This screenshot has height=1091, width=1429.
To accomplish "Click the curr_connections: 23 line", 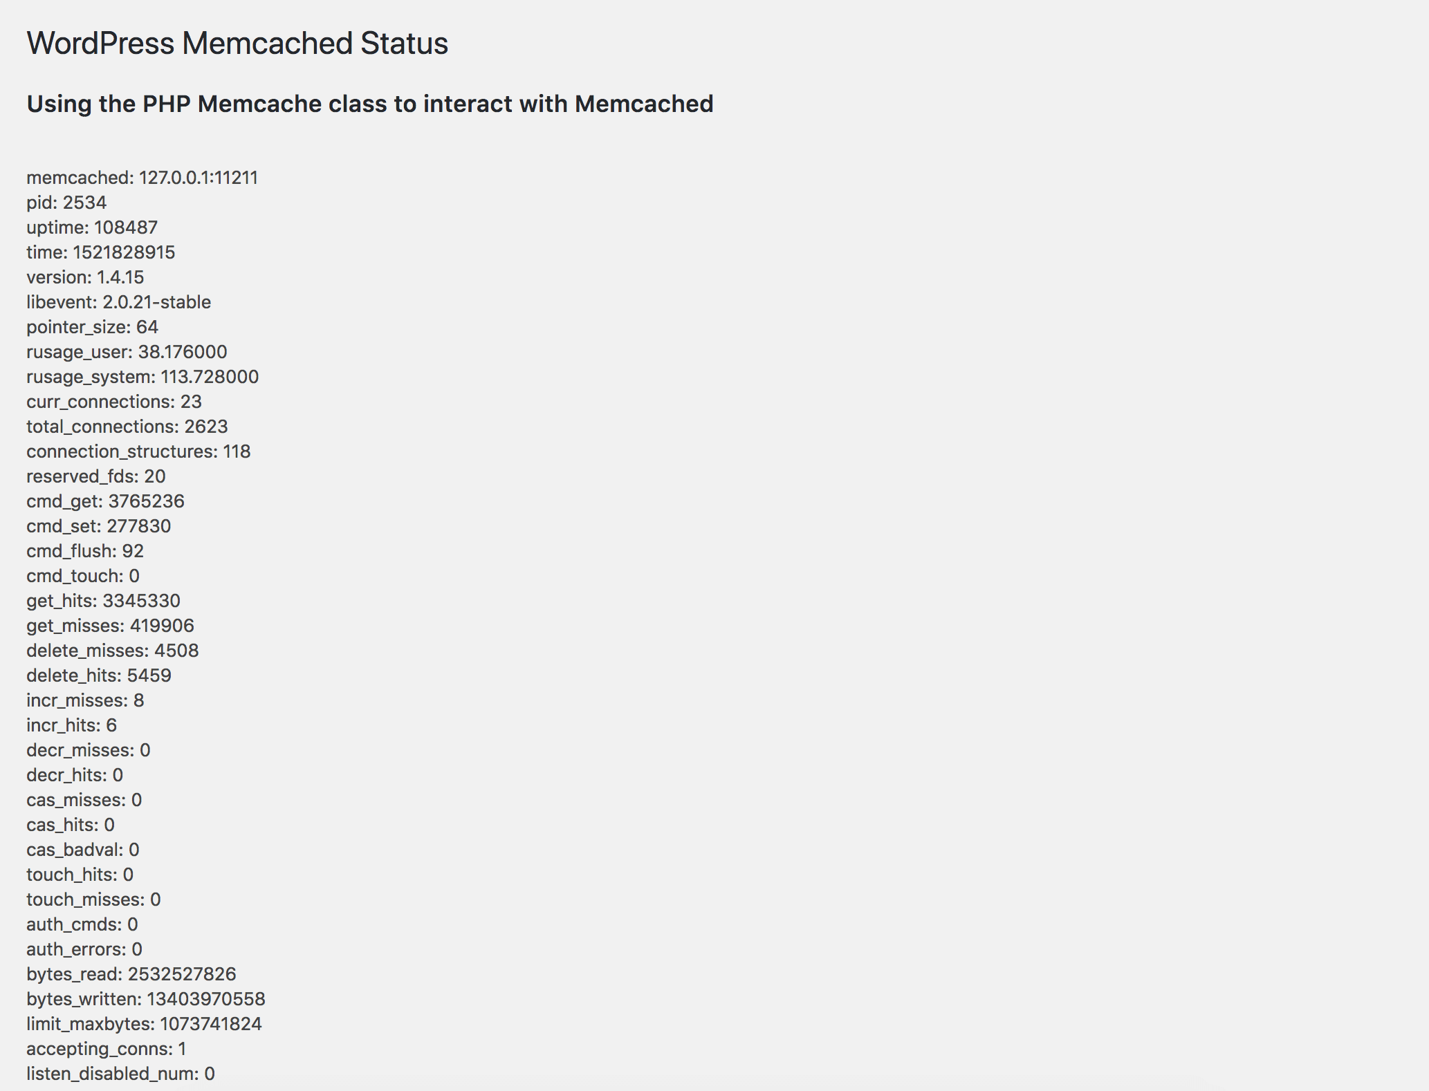I will click(114, 402).
